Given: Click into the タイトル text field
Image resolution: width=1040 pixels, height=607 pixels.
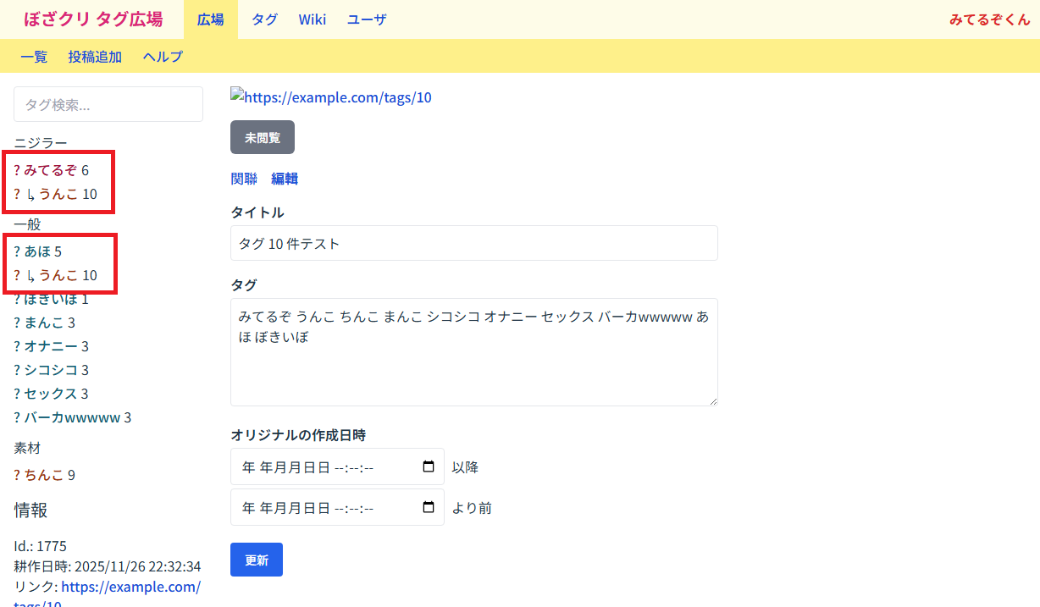Looking at the screenshot, I should [473, 243].
